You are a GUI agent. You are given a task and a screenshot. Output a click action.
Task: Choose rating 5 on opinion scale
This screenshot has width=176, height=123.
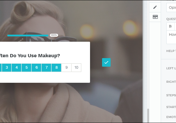(x=26, y=68)
